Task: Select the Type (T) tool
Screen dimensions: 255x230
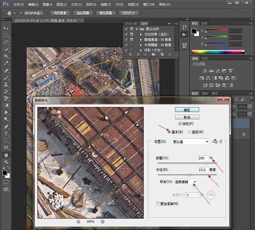Action: (x=6, y=133)
